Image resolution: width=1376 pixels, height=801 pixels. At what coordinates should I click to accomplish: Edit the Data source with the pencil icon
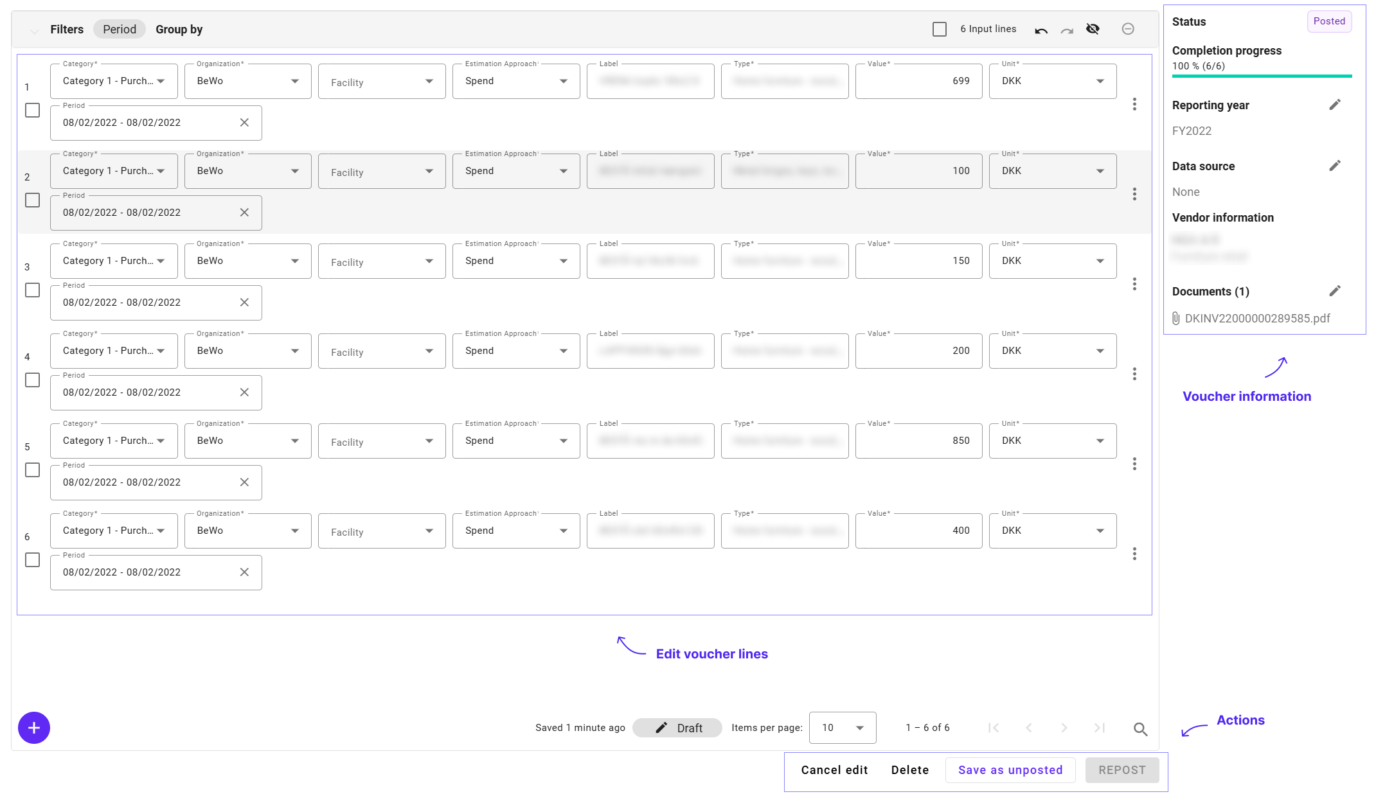tap(1335, 166)
